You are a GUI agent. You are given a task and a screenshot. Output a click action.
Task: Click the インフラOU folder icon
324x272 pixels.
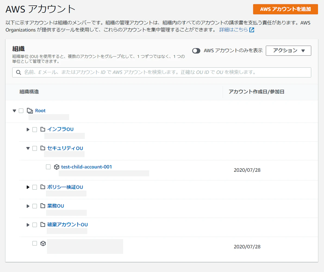coord(43,129)
